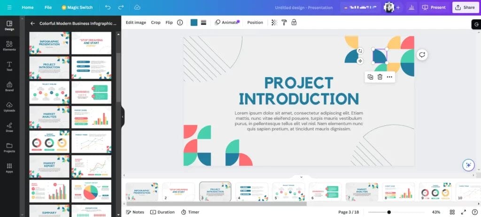
Task: Open the Elements sidebar panel
Action: pyautogui.click(x=9, y=46)
